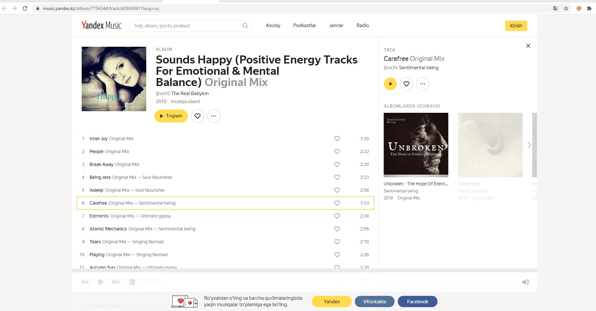Open The Real Babylon artist link

click(x=190, y=93)
